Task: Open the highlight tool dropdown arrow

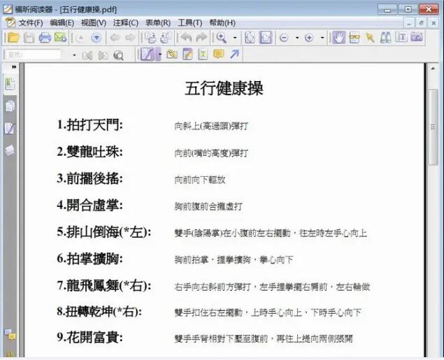Action: tap(159, 54)
